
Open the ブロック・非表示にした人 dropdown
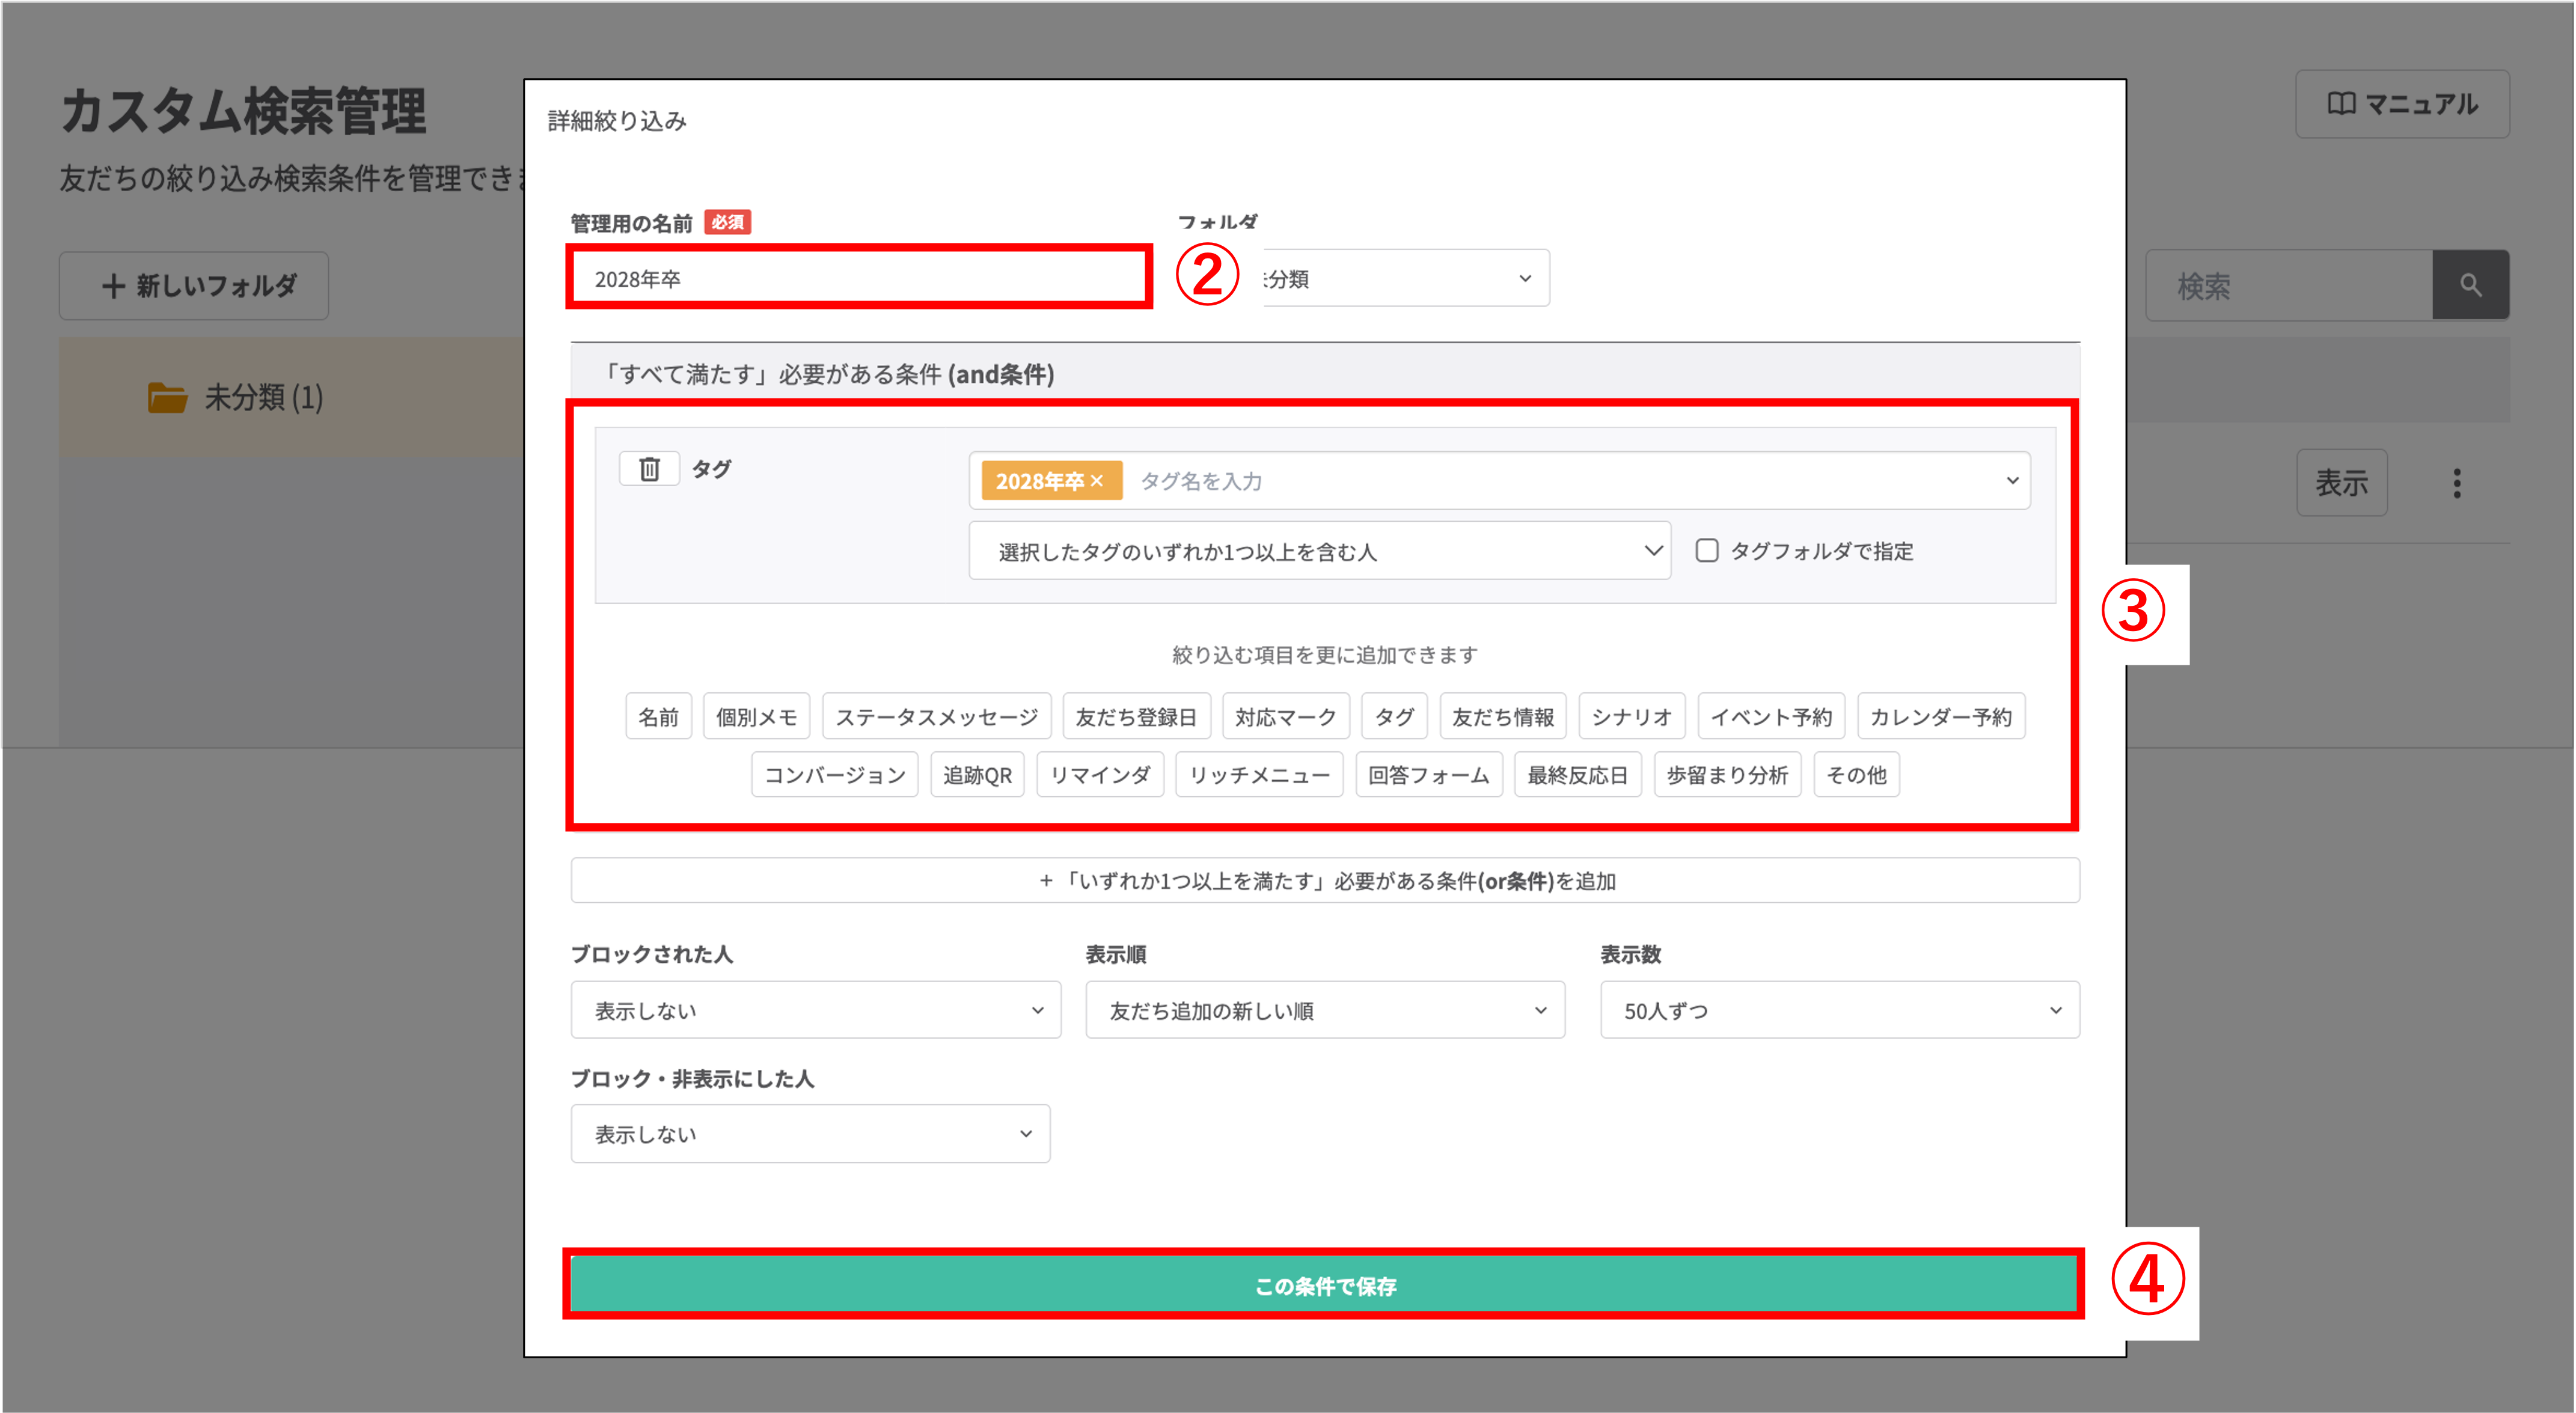pyautogui.click(x=810, y=1134)
